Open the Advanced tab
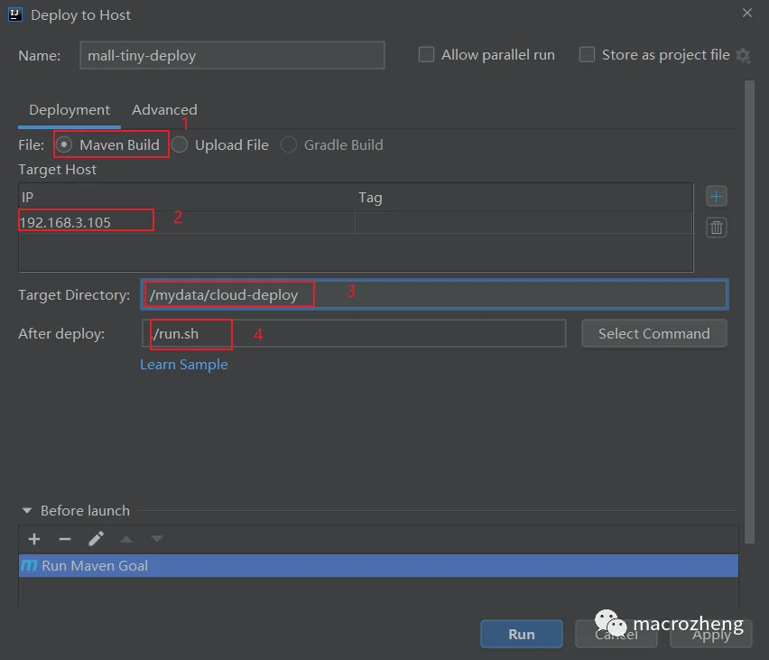Screen dimensions: 769x660 click(x=164, y=110)
